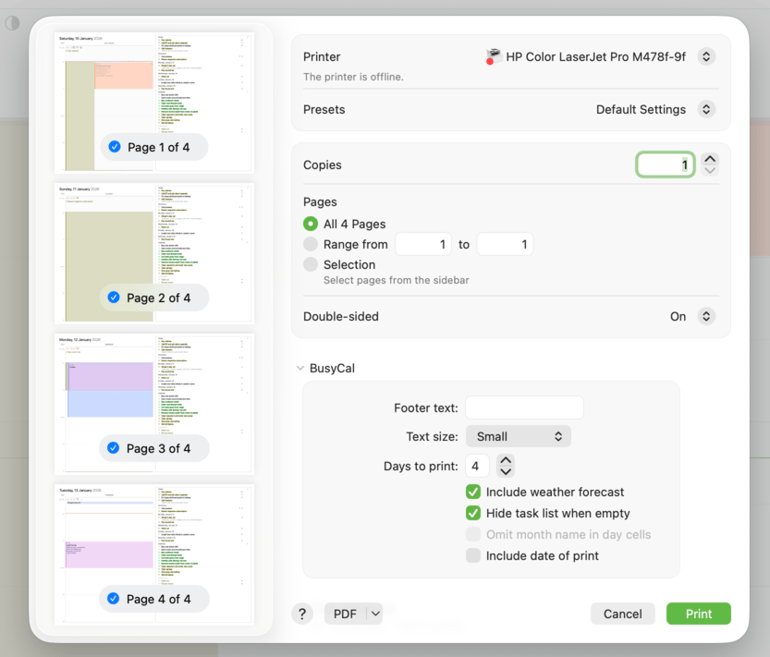Click the printer icon beside HP Color LaserJet
The width and height of the screenshot is (770, 657).
(494, 57)
